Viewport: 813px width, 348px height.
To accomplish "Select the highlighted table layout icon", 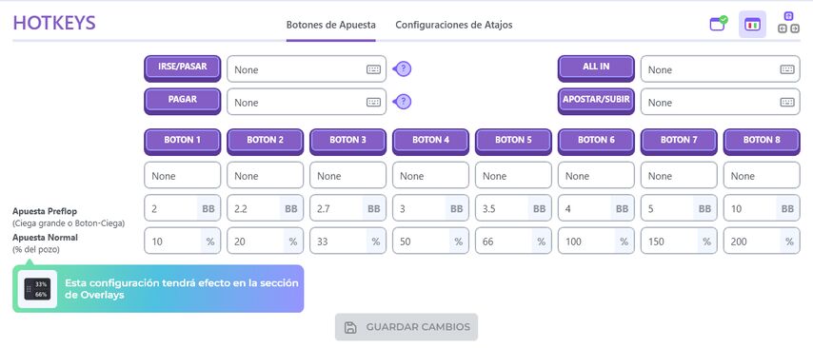I will (x=752, y=25).
